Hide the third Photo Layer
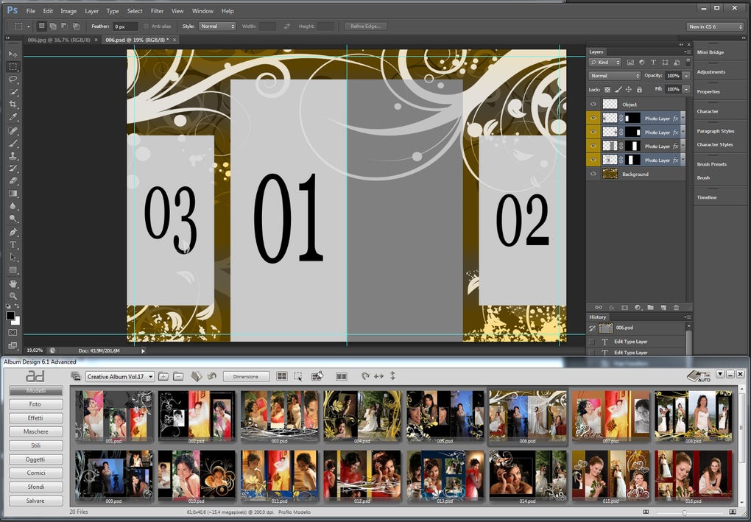751x522 pixels. [593, 146]
